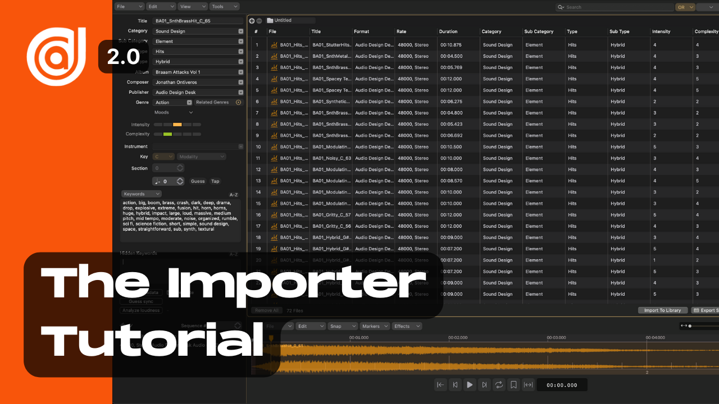This screenshot has width=719, height=404.
Task: Click the next (skip forward) transport button
Action: coord(484,384)
